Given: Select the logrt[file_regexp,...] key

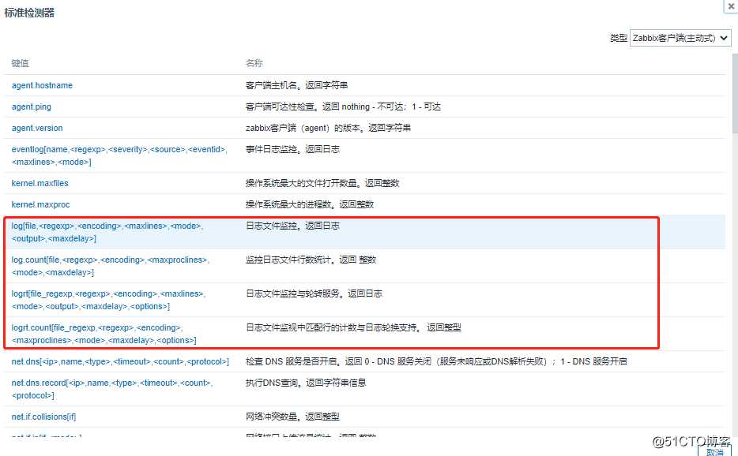Looking at the screenshot, I should [108, 300].
